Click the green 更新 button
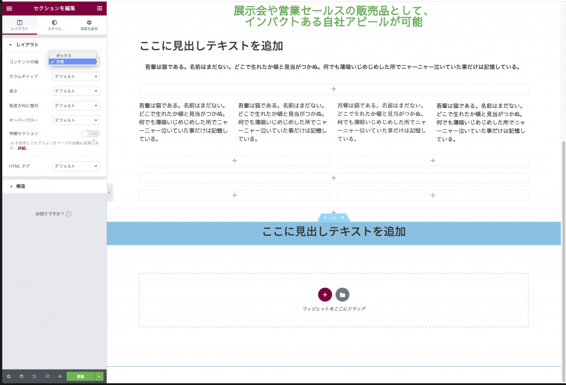Viewport: 566px width, 385px height. [80, 376]
